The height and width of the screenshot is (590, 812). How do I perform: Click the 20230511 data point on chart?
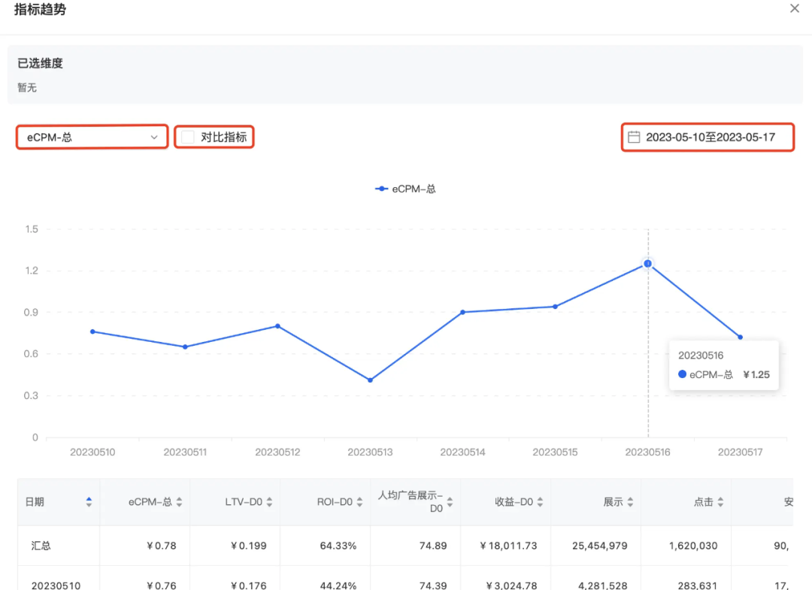186,346
